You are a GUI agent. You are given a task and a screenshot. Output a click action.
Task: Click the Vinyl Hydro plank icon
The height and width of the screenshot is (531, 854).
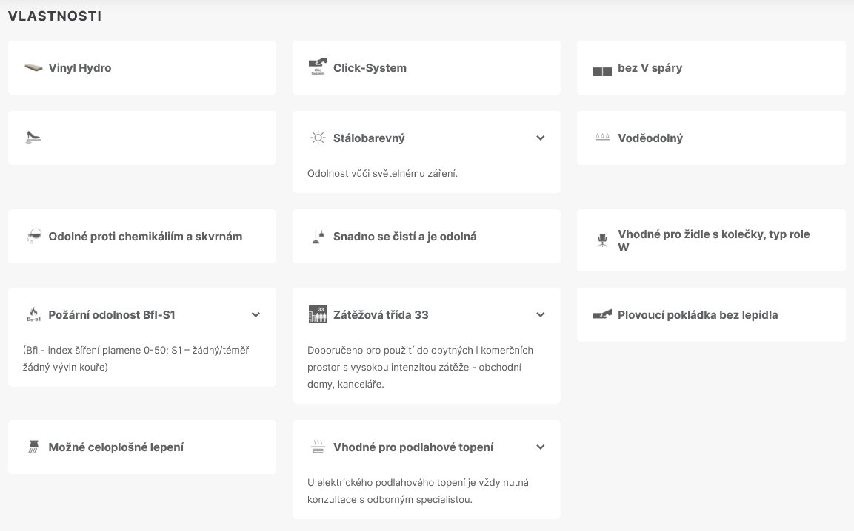click(x=33, y=68)
